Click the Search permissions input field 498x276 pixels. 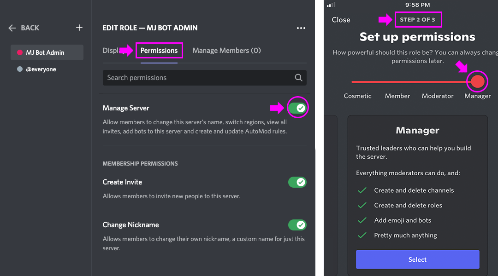click(198, 78)
